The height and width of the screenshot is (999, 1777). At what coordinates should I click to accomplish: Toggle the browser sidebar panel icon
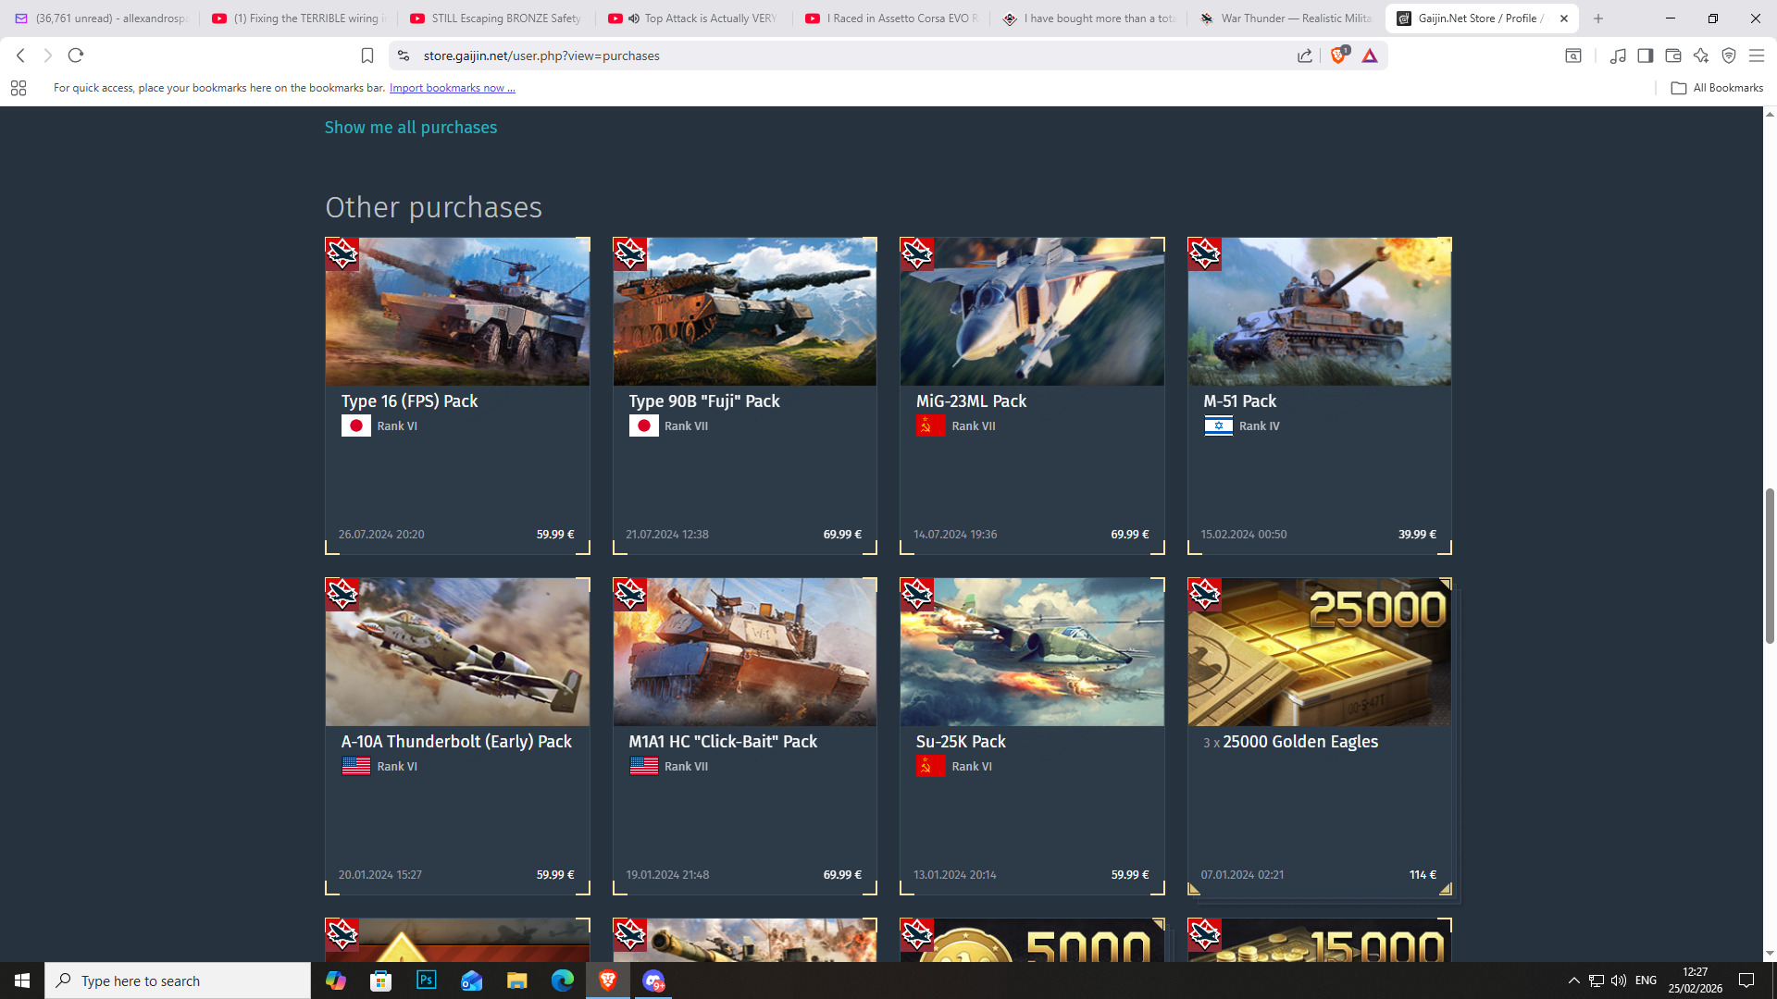1645,55
